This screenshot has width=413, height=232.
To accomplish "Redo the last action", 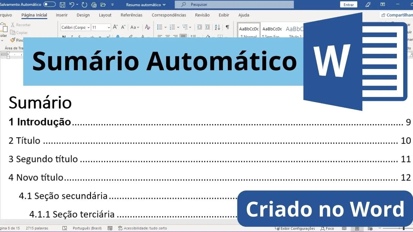I will point(84,5).
